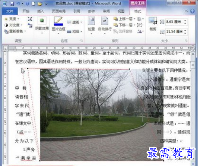Click the park photo in the document

click(102, 115)
